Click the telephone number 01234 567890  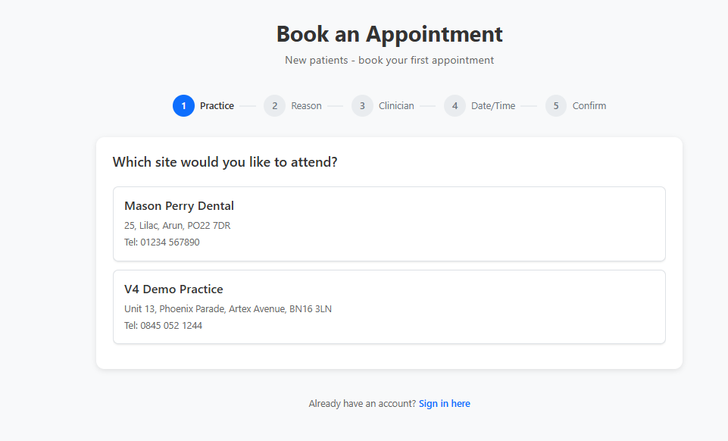[x=170, y=242]
